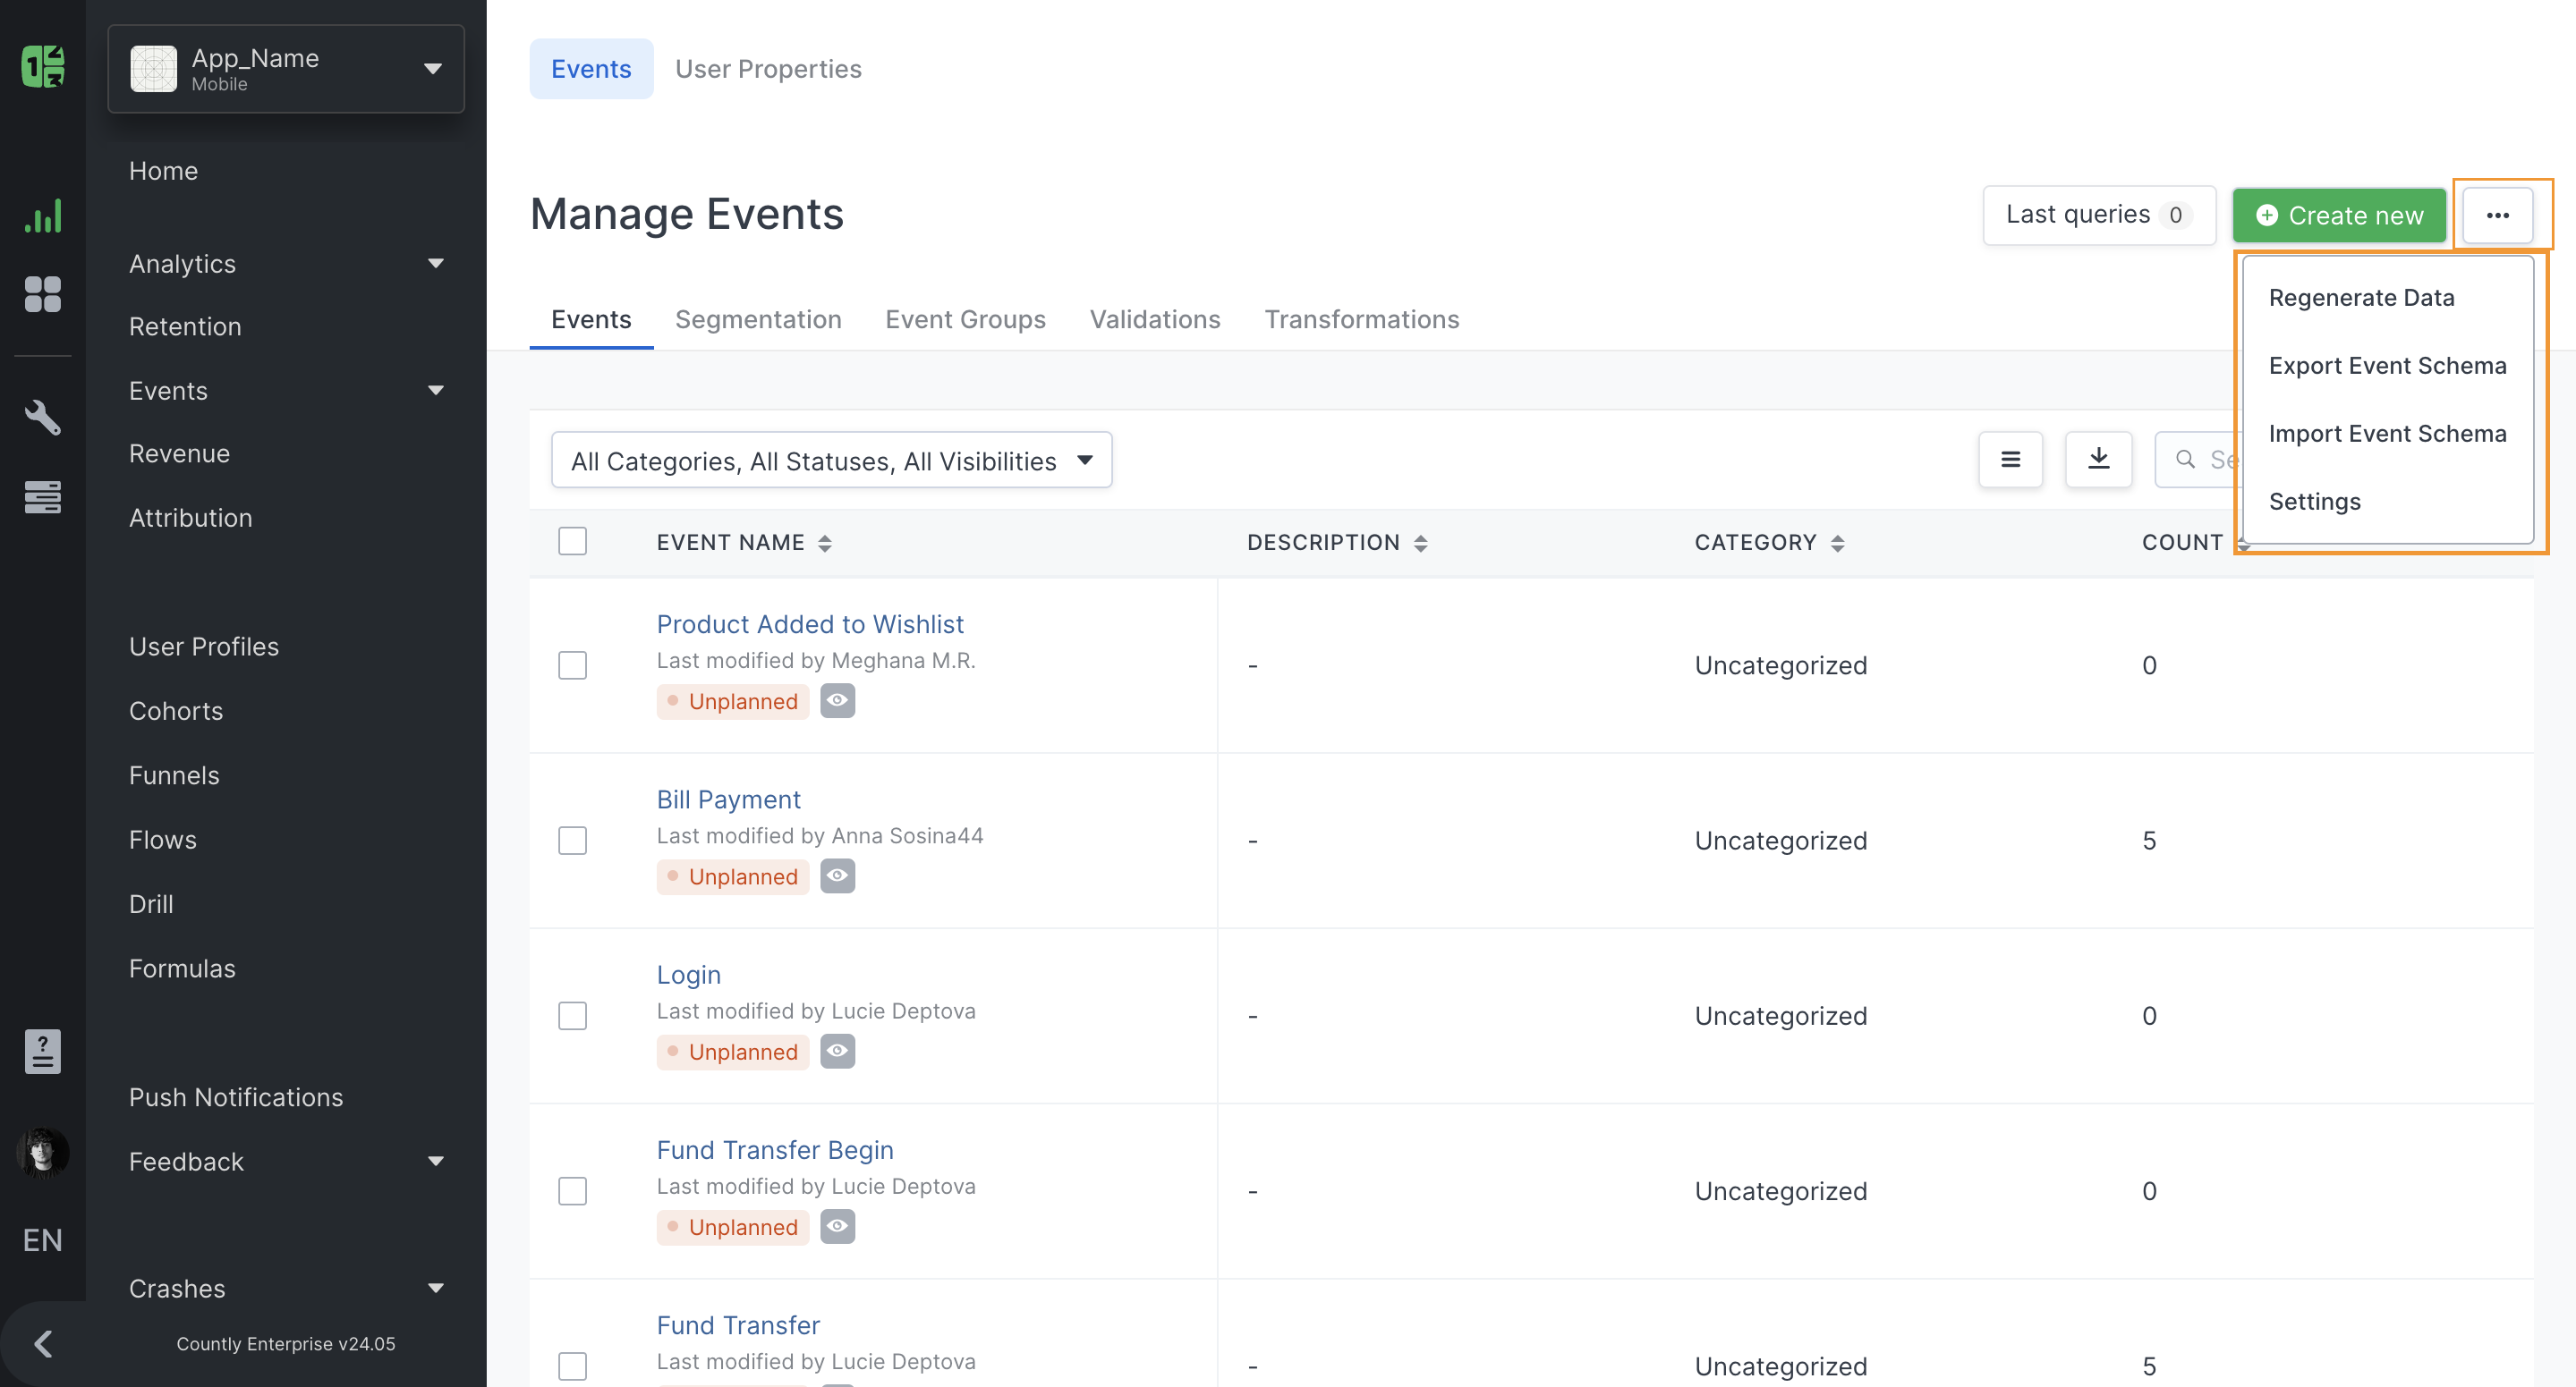The height and width of the screenshot is (1387, 2576).
Task: Switch to the User Properties tab
Action: coord(768,69)
